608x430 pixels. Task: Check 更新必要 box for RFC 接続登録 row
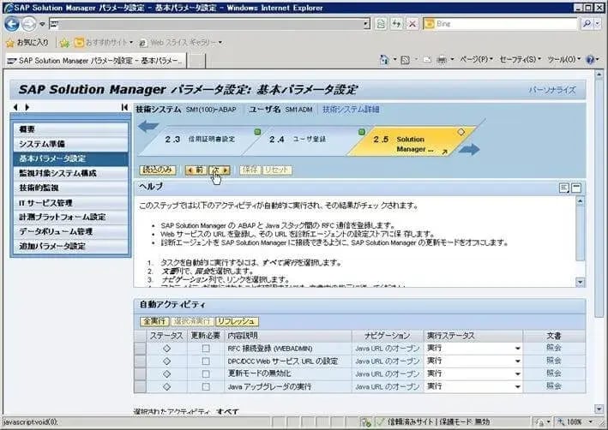(206, 349)
